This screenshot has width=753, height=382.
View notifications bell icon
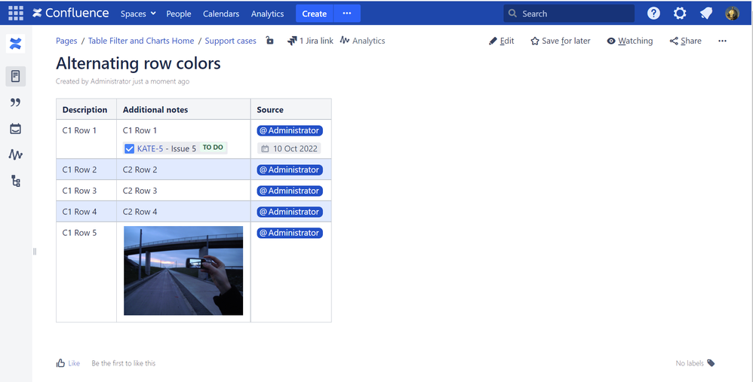click(x=706, y=14)
